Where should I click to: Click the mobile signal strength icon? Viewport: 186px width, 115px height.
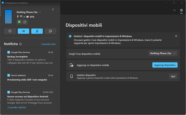coord(24,17)
